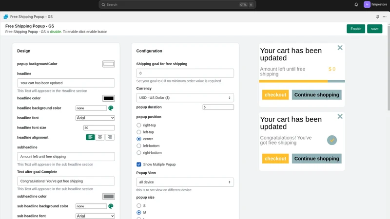Open headline background color palette icon

[x=111, y=108]
